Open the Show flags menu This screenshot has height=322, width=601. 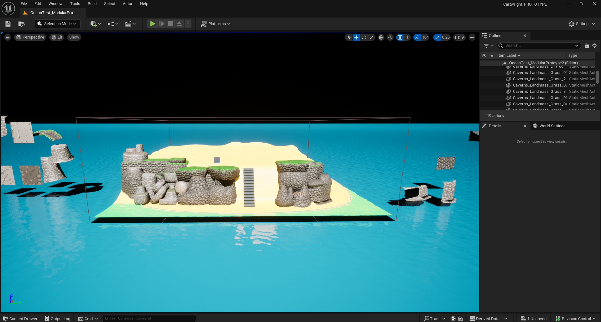tap(74, 37)
